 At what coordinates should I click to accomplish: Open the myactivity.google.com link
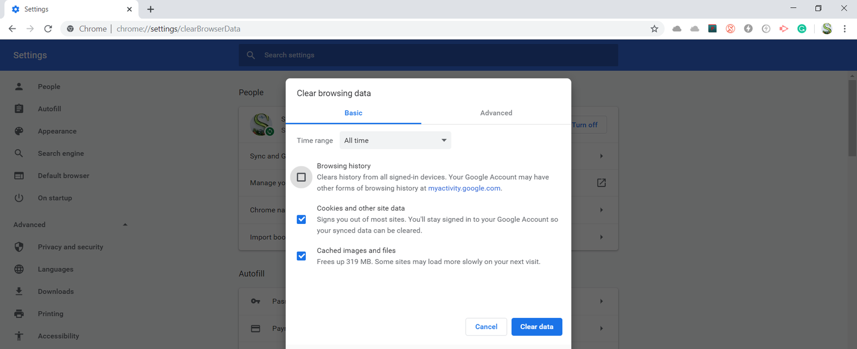point(464,188)
